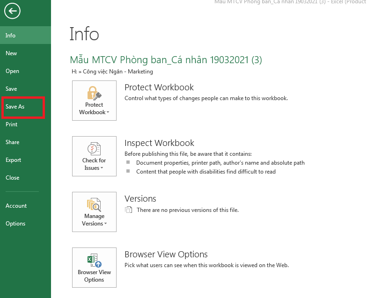Viewport: 367px width, 298px height.
Task: Click the no-versions document icon
Action: (x=128, y=210)
